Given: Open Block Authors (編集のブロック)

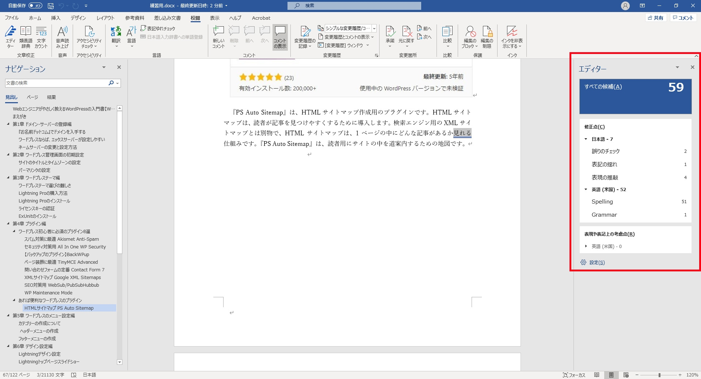Looking at the screenshot, I should [470, 37].
